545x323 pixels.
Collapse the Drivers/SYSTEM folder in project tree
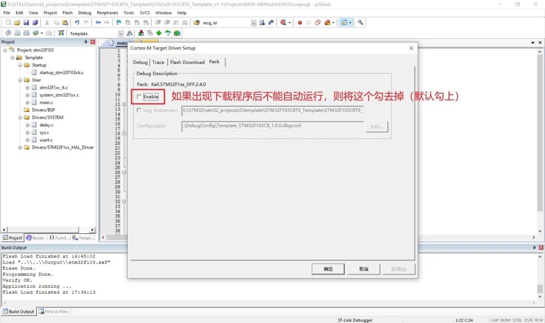coord(20,117)
